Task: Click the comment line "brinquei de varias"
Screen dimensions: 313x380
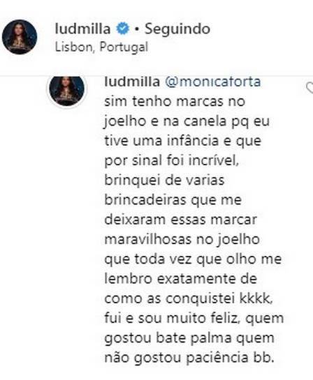Action: 164,180
